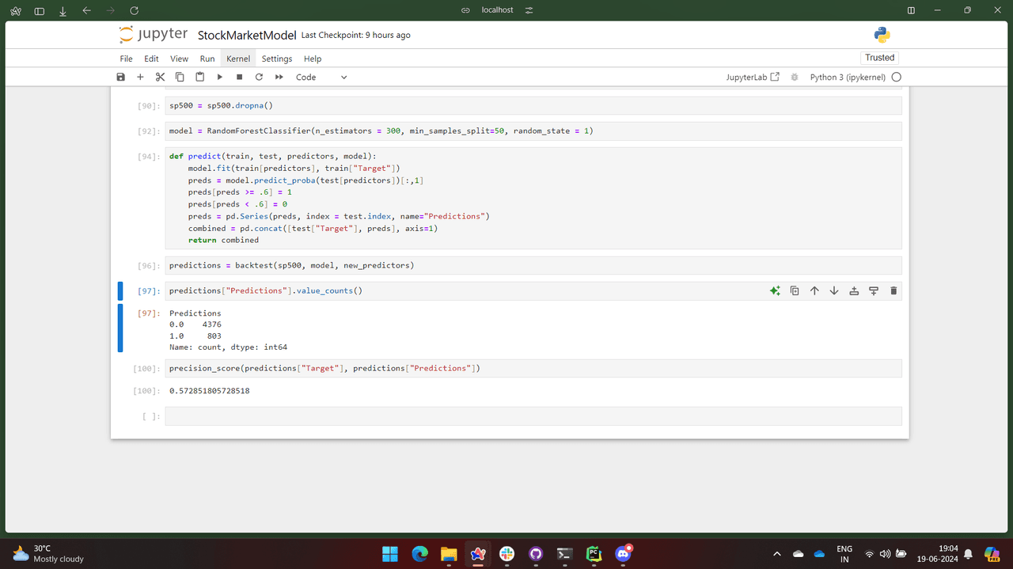Open the cell type dropdown showing Code
The height and width of the screenshot is (569, 1013).
(x=321, y=77)
